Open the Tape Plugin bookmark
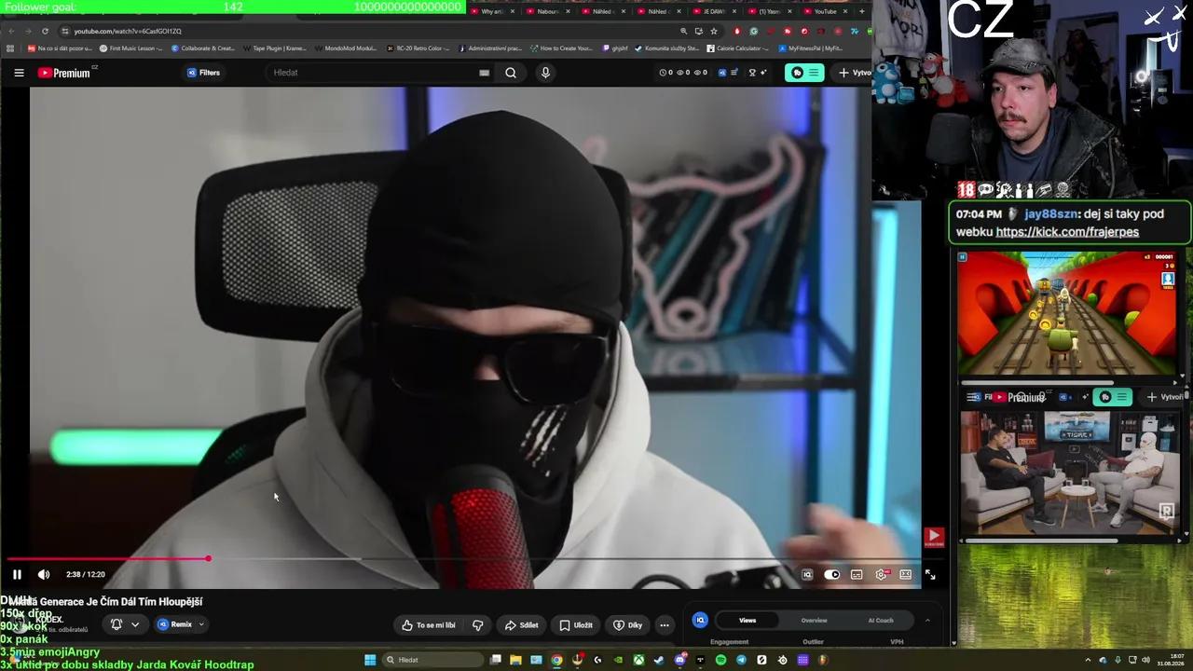The height and width of the screenshot is (671, 1193). [x=275, y=48]
